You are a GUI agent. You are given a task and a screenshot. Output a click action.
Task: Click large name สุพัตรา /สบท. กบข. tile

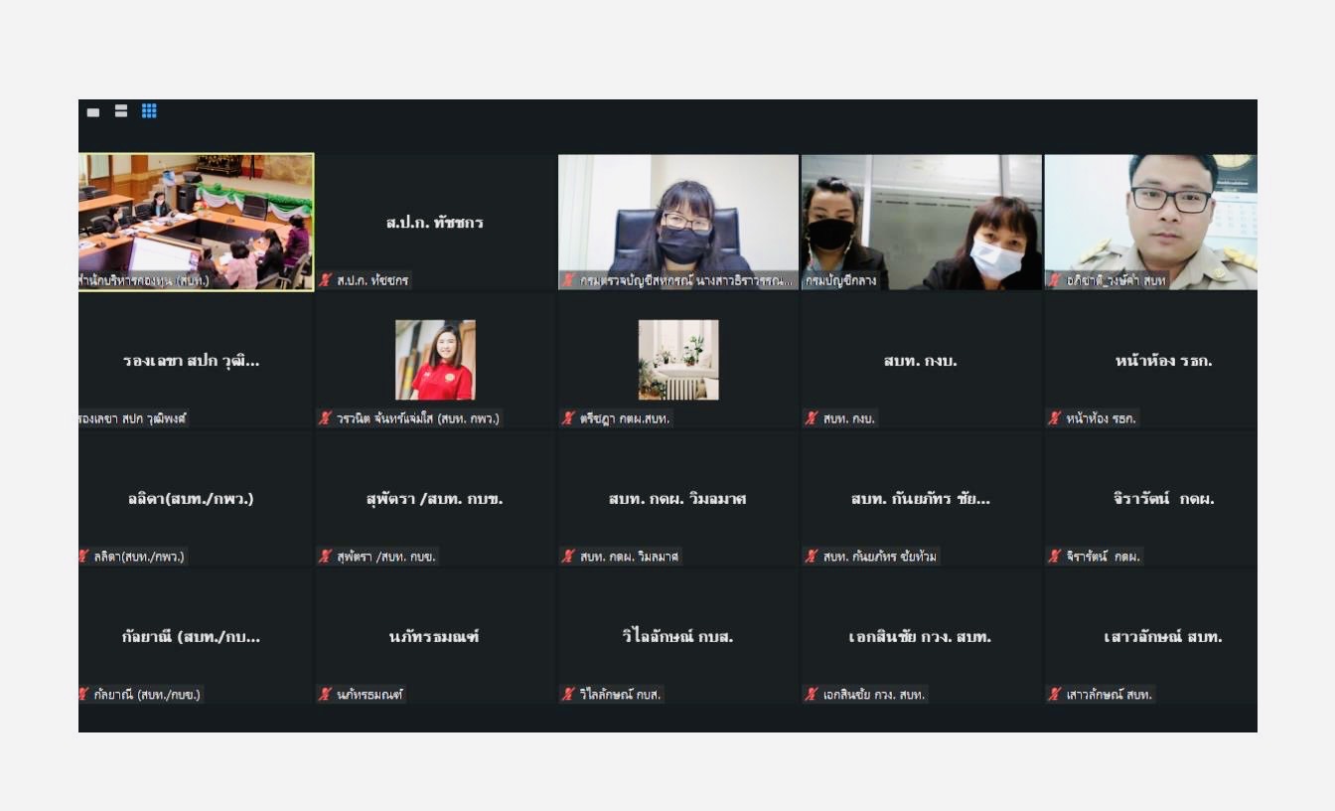click(435, 499)
